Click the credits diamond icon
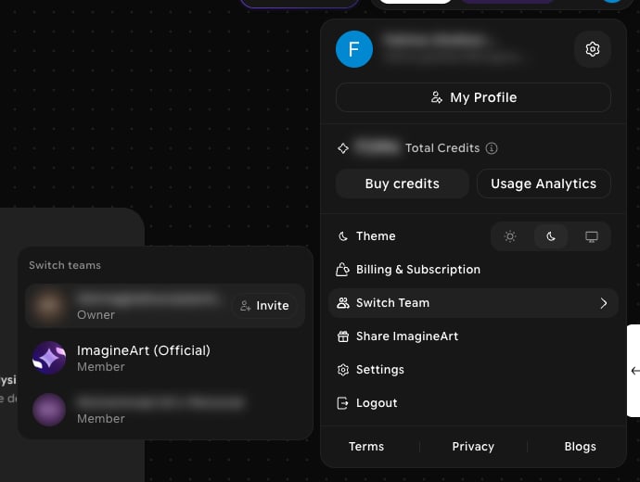This screenshot has height=482, width=640. (x=343, y=148)
